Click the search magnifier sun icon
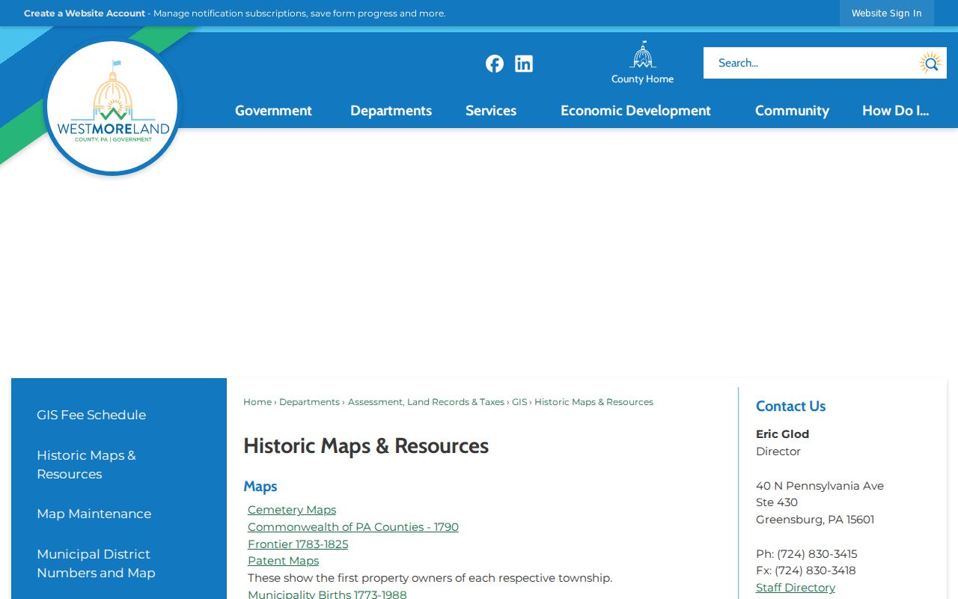Image resolution: width=958 pixels, height=599 pixels. point(930,64)
